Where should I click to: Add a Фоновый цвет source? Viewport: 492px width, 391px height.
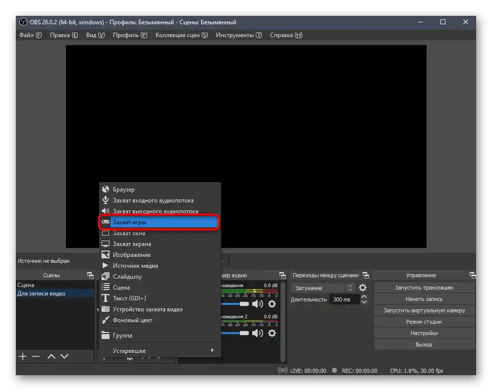click(160, 320)
